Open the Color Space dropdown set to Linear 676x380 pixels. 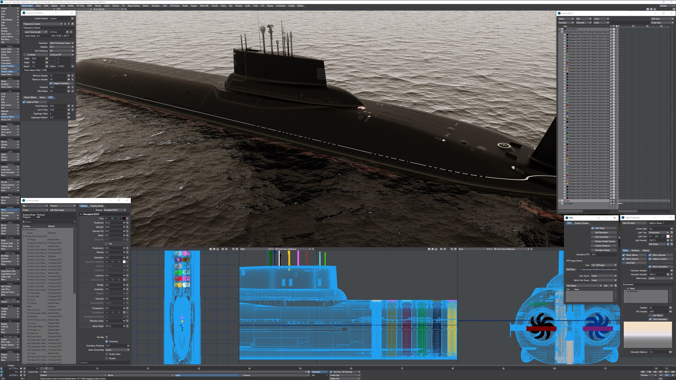604,276
